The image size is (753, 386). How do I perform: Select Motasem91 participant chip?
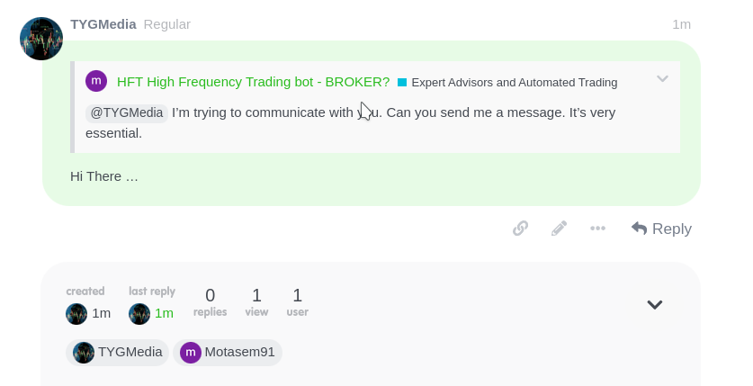click(x=228, y=353)
